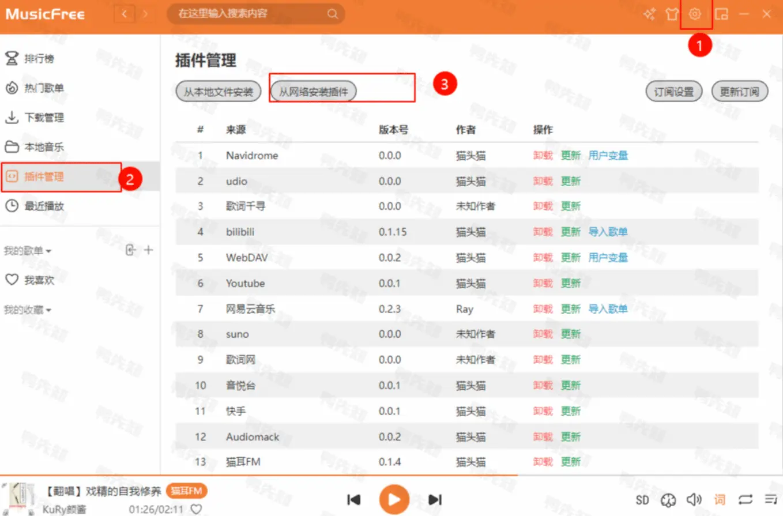Click the sparkle icon in the title bar
This screenshot has height=516, width=783.
649,14
